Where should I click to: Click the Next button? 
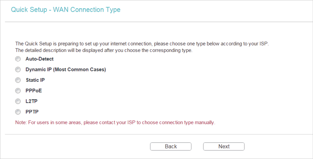click(x=224, y=147)
